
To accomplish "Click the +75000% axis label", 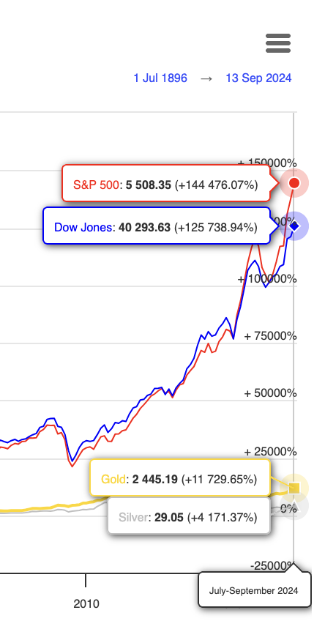I will 270,336.
